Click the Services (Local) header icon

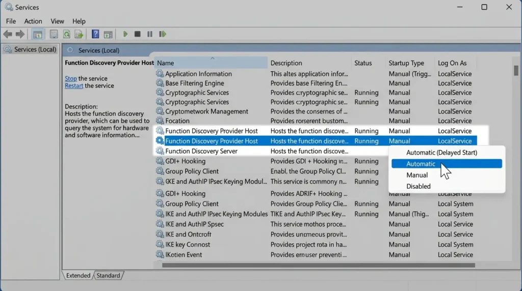tap(70, 50)
